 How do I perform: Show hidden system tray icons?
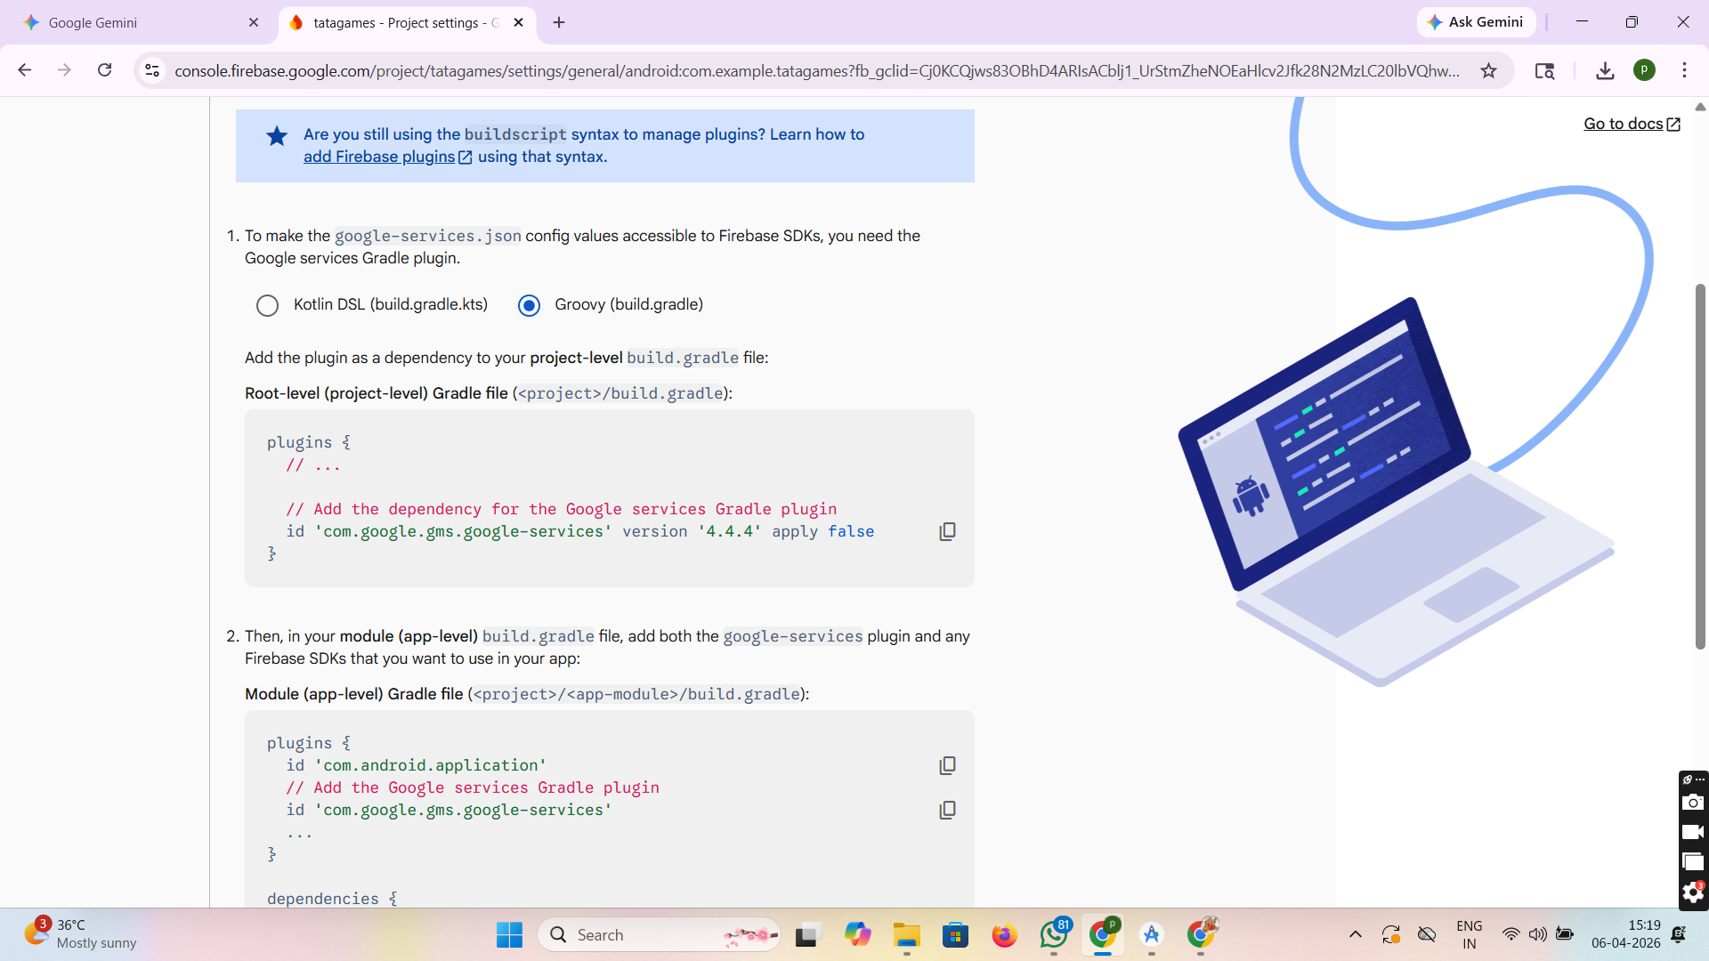[x=1355, y=934]
